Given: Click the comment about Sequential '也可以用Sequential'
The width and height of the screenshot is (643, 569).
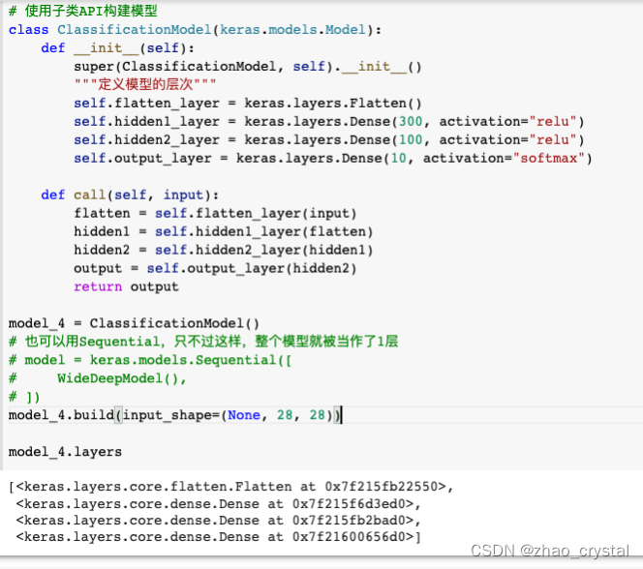Looking at the screenshot, I should tap(203, 342).
